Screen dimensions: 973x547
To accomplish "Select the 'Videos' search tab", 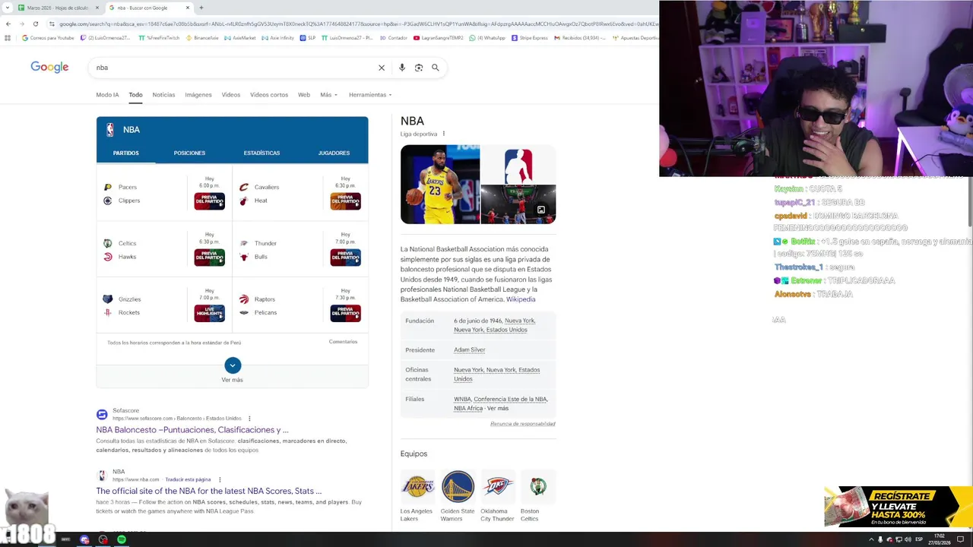I will pos(231,95).
